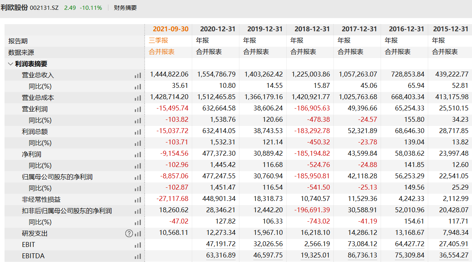Select the 利润总额 row label
This screenshot has width=472, height=262.
tap(35, 132)
